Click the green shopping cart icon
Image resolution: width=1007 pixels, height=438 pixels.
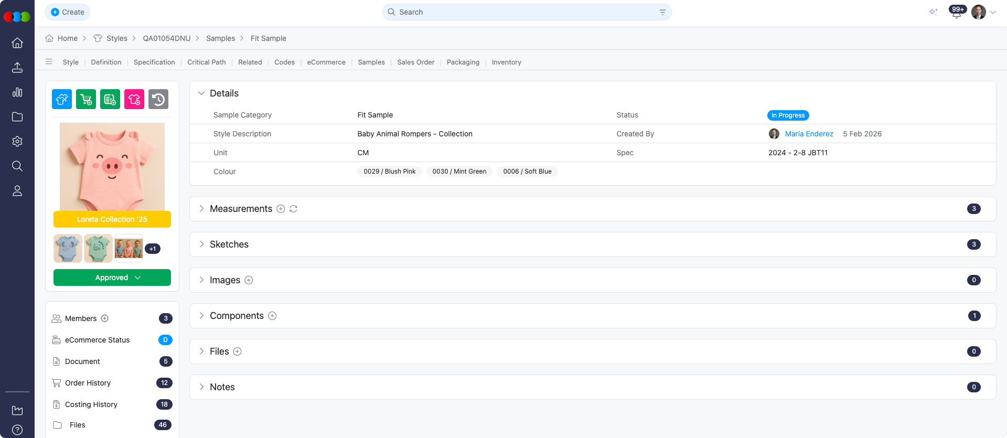[x=86, y=99]
